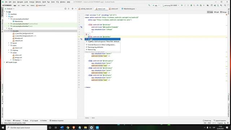Image resolution: width=231 pixels, height=130 pixels.
Task: Open the samsung device selector dropdown
Action: coord(171,5)
